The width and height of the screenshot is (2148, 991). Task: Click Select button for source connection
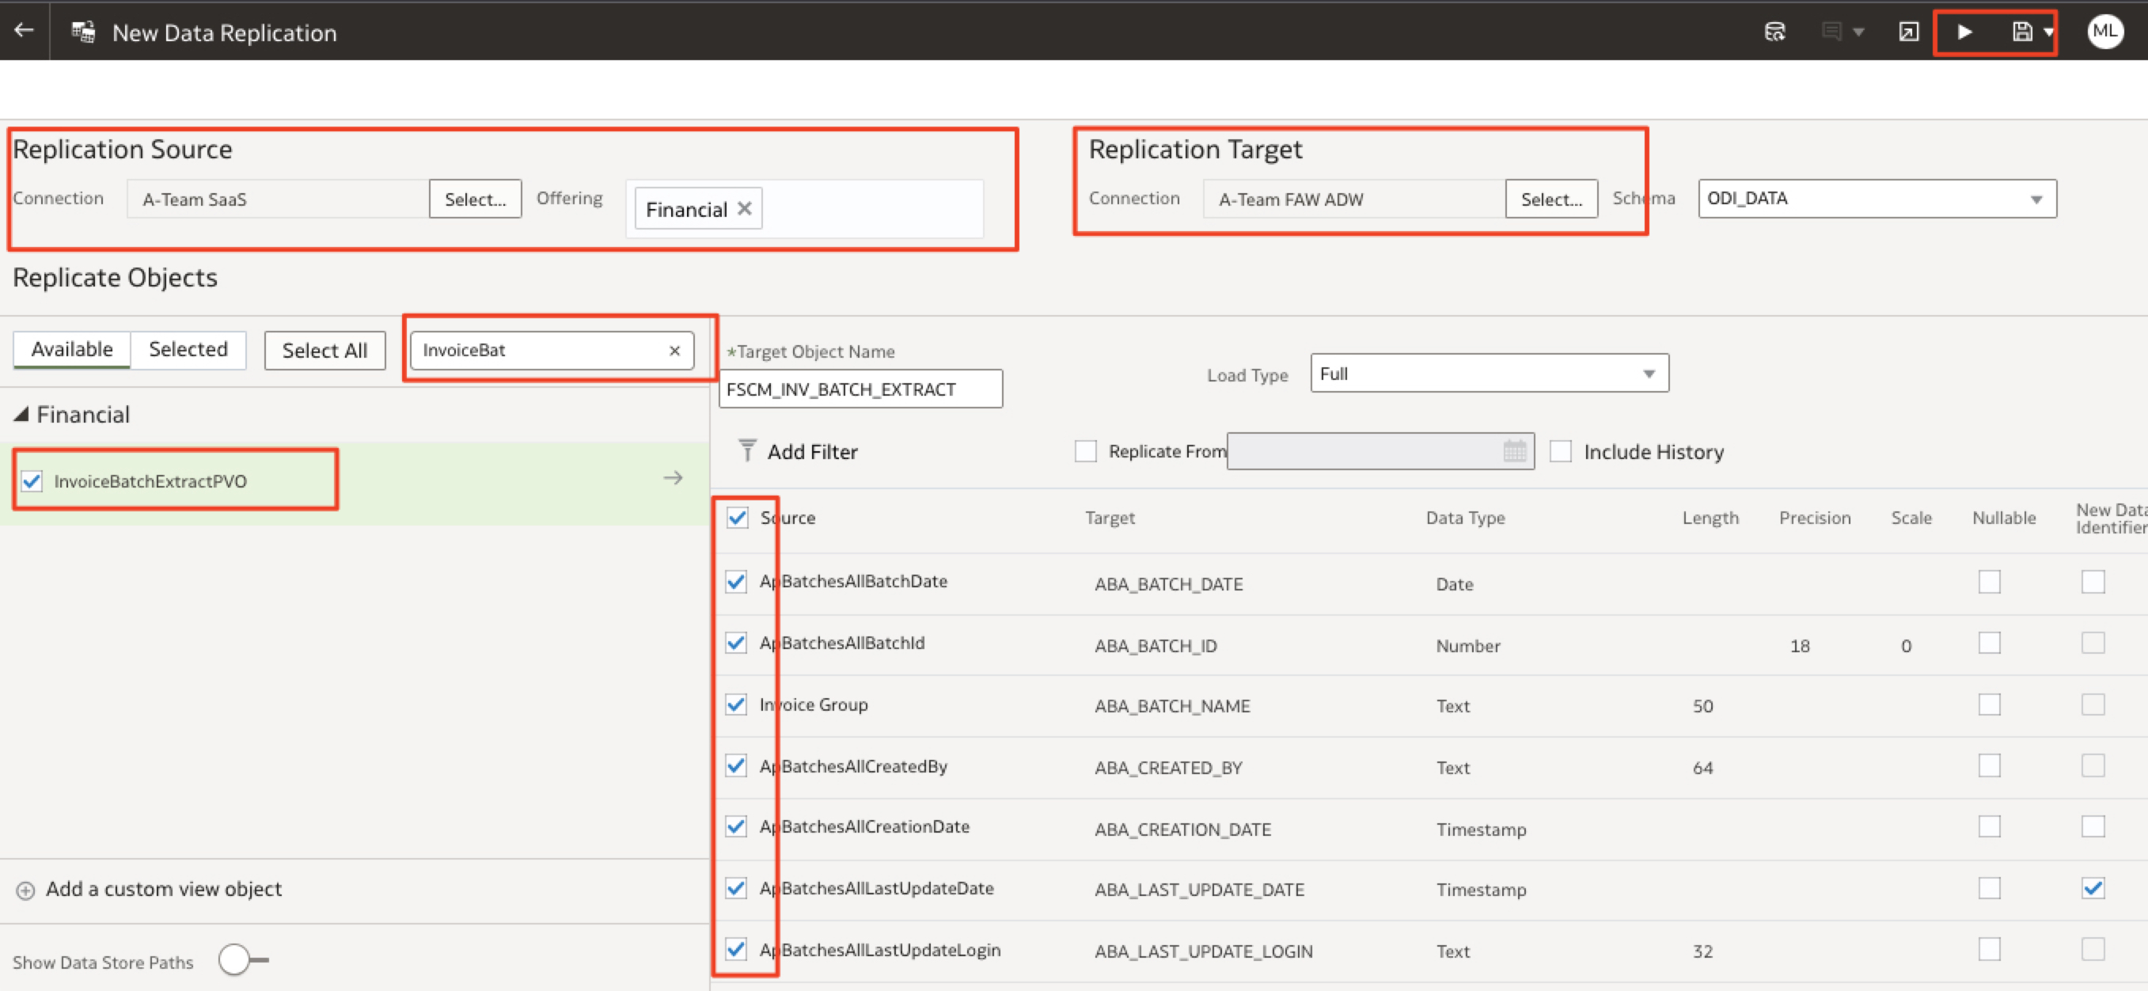(x=476, y=199)
